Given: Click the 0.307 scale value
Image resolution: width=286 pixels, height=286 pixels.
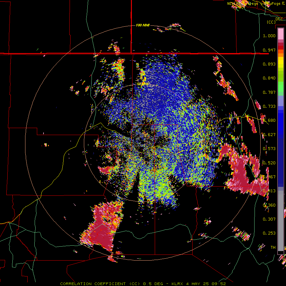Looking at the screenshot, I should 269,219.
